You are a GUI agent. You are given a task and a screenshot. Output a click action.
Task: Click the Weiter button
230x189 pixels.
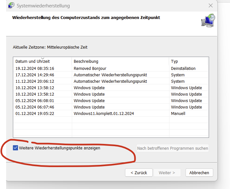pyautogui.click(x=167, y=173)
